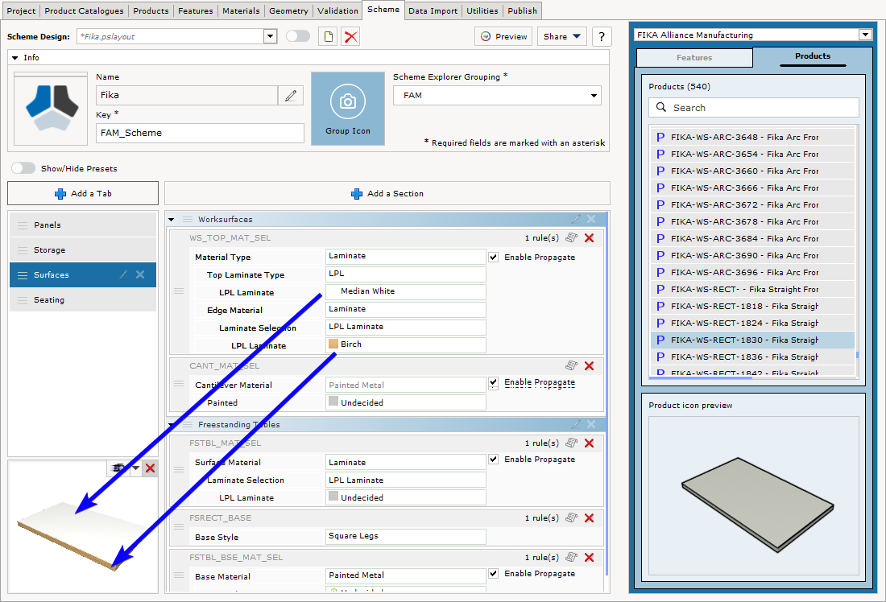886x602 pixels.
Task: Open help with the question mark button
Action: 601,37
